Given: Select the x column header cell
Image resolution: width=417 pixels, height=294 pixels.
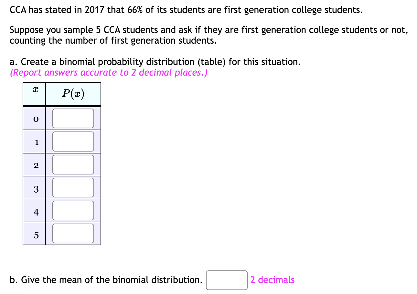Looking at the screenshot, I should [x=34, y=93].
